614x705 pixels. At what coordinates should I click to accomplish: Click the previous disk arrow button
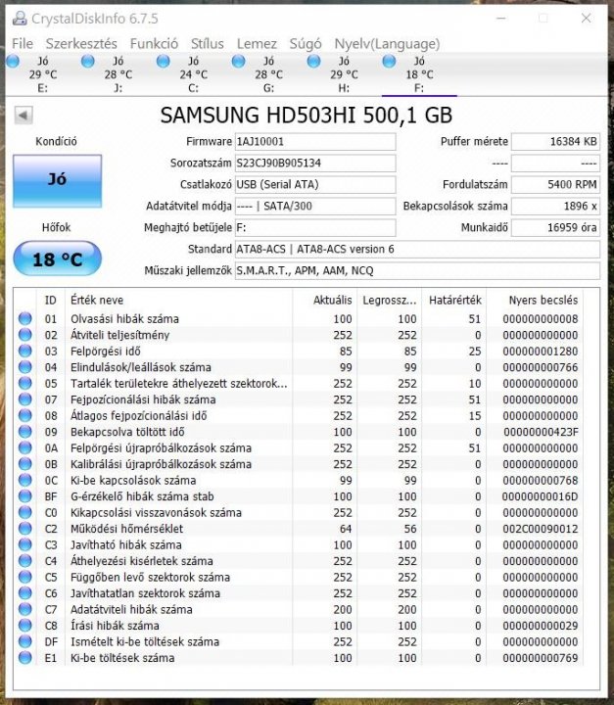click(x=24, y=116)
